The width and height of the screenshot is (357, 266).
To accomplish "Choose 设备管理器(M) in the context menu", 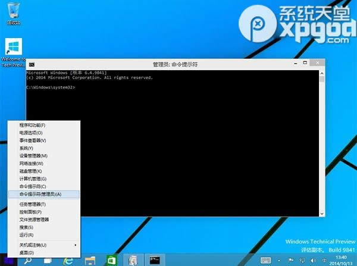I will coord(33,156).
